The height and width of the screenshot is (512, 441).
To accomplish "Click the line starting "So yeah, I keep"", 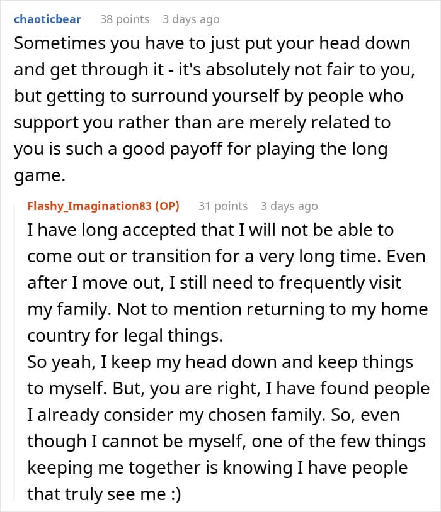I will (x=220, y=363).
